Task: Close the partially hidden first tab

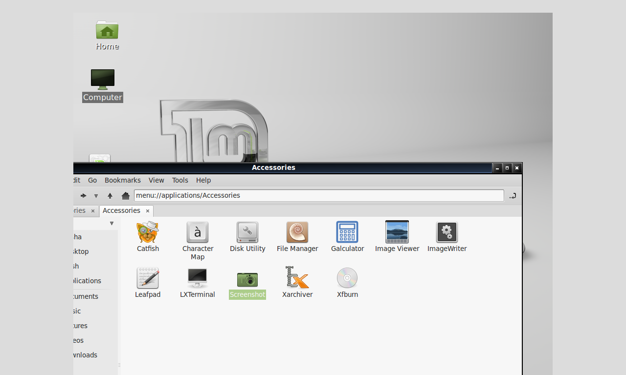Action: pyautogui.click(x=93, y=211)
